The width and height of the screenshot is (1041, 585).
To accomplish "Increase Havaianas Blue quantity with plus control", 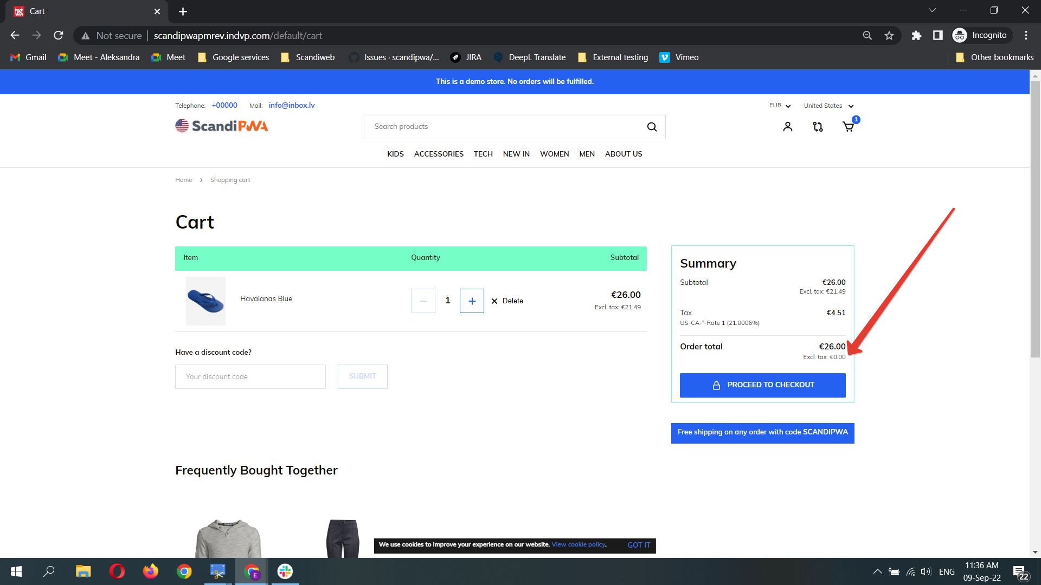I will [x=471, y=301].
